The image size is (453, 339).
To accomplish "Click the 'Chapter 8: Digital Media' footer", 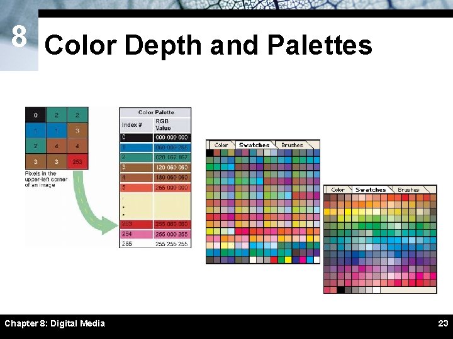I will (x=55, y=323).
